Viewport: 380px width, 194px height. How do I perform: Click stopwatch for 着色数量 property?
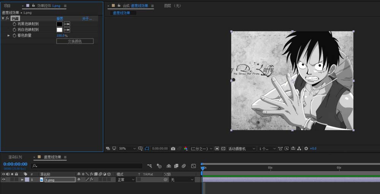[14, 35]
